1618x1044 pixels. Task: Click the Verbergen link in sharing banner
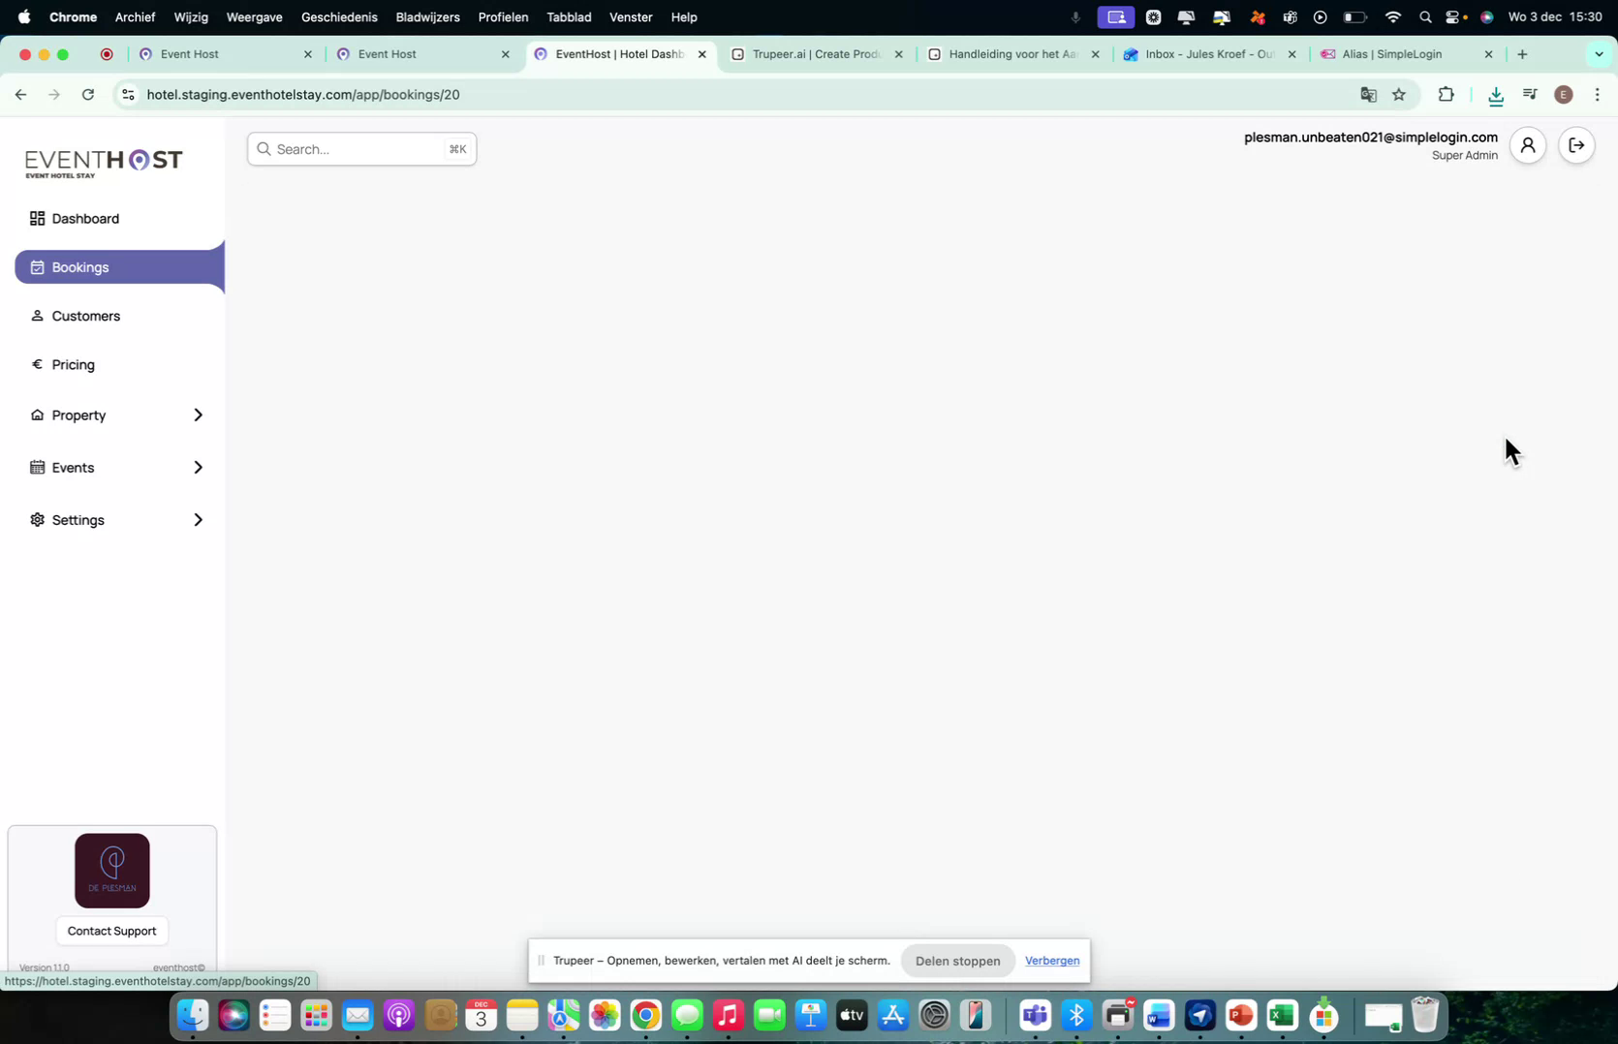pyautogui.click(x=1051, y=961)
